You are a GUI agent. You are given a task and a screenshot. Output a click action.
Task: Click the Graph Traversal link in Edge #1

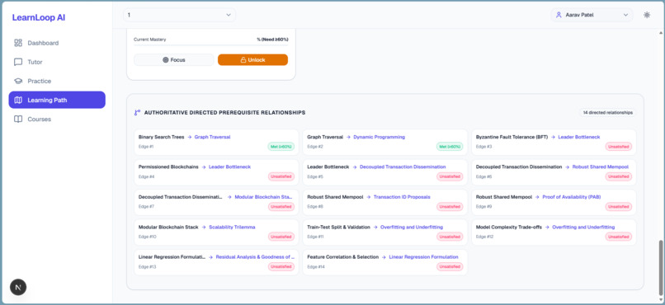pyautogui.click(x=212, y=137)
